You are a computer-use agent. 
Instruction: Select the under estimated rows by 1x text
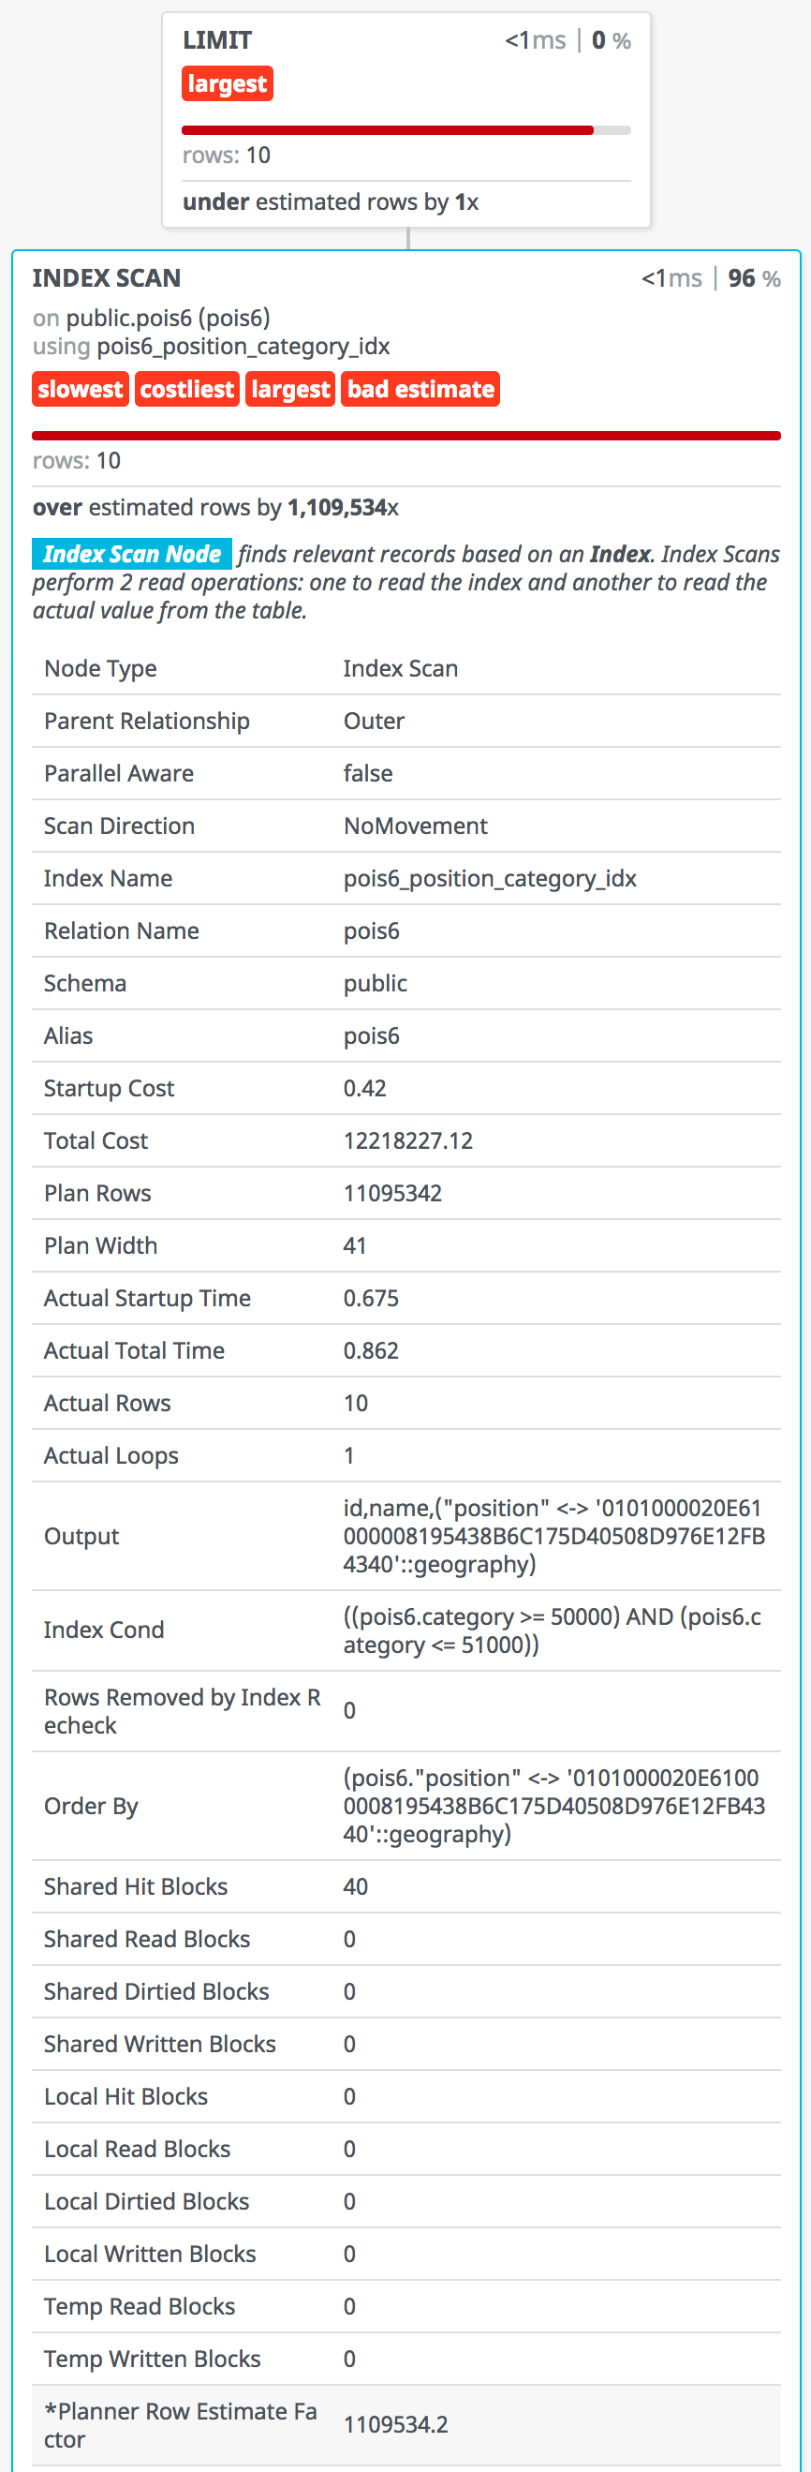point(331,202)
